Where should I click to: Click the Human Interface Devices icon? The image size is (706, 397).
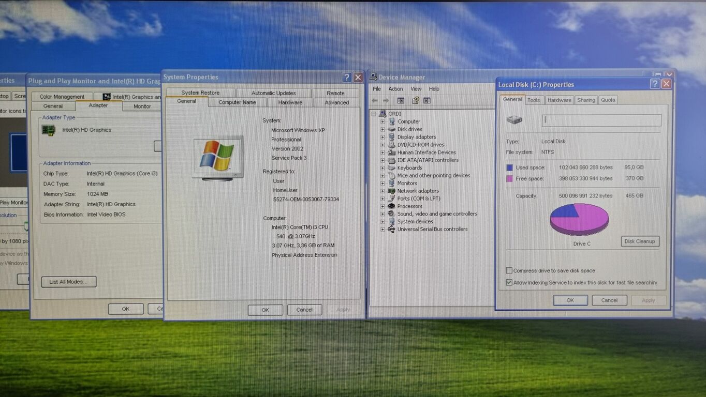pyautogui.click(x=392, y=152)
